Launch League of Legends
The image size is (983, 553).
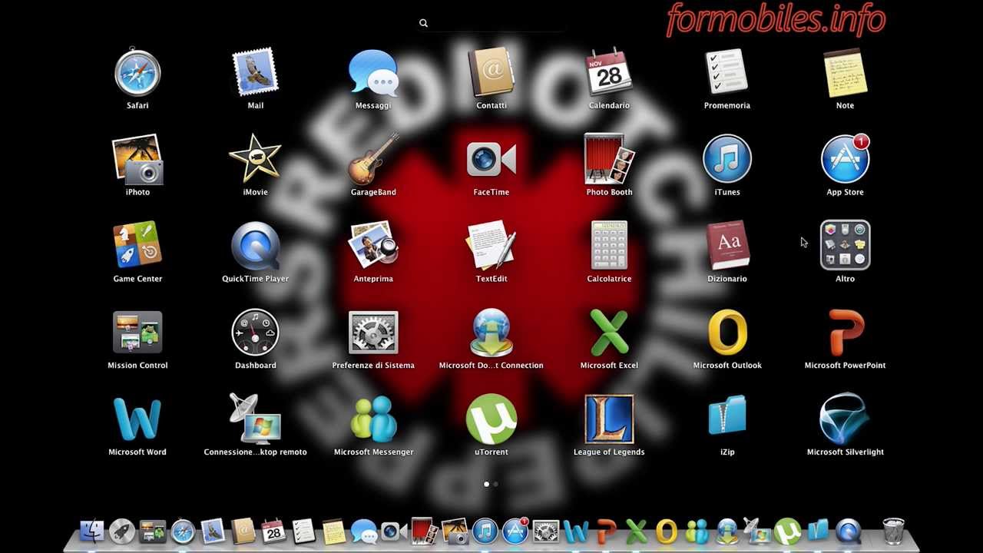[609, 419]
